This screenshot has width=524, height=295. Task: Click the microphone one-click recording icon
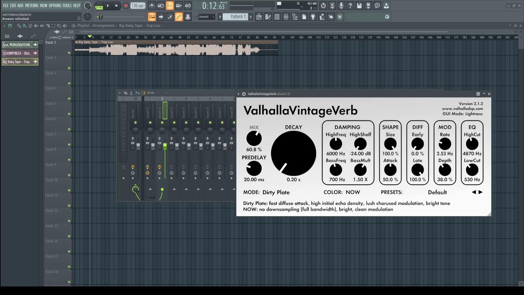click(x=341, y=6)
